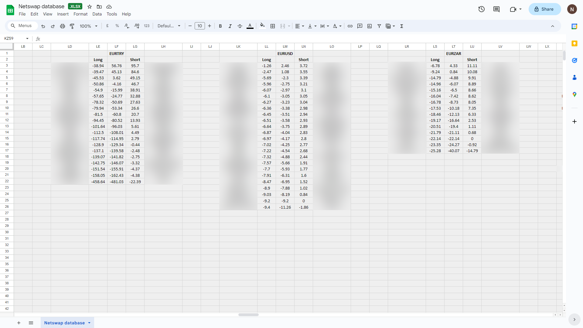Click the undo icon
Viewport: 583px width, 328px height.
pos(43,26)
